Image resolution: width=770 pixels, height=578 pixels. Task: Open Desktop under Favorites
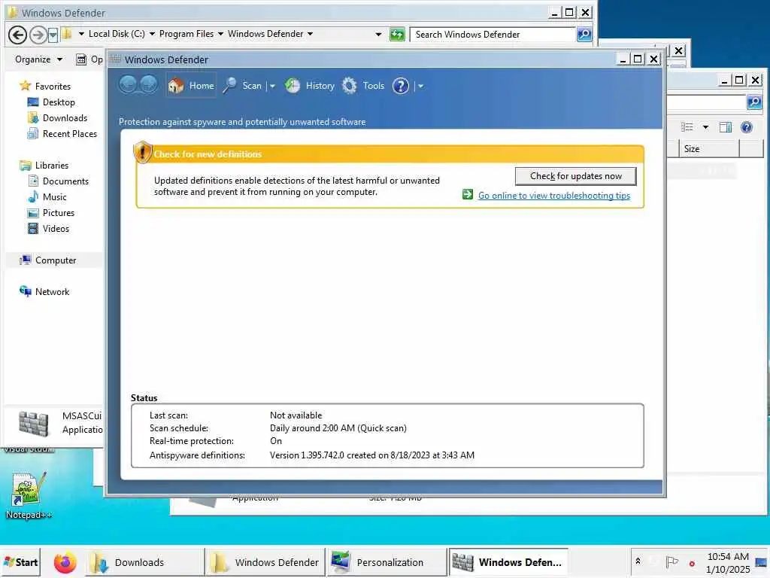point(59,102)
